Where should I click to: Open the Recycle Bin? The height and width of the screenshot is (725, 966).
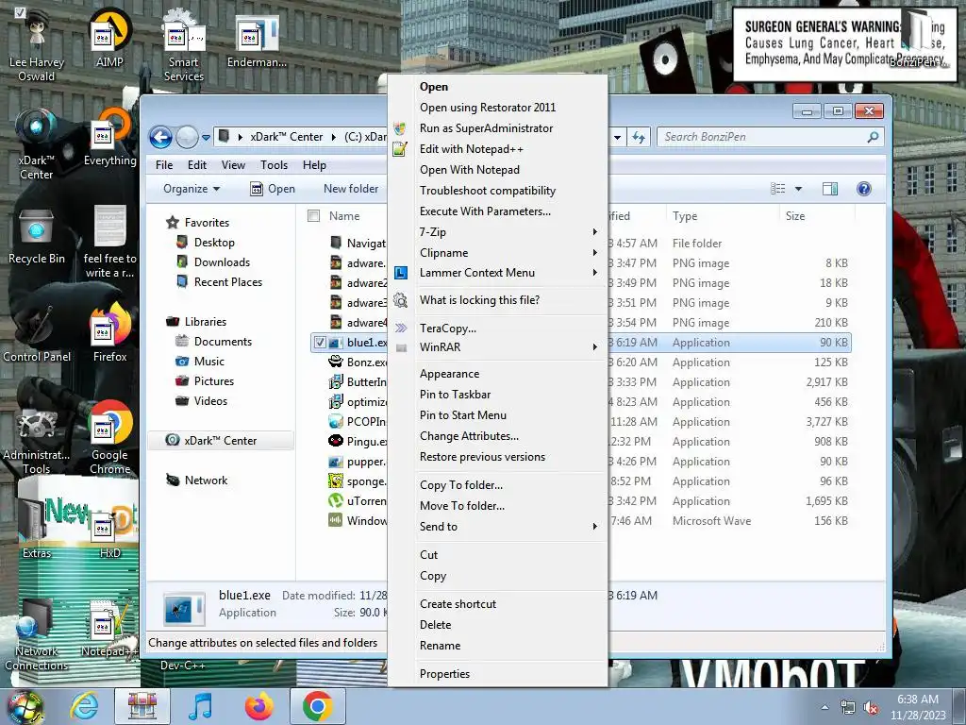37,235
